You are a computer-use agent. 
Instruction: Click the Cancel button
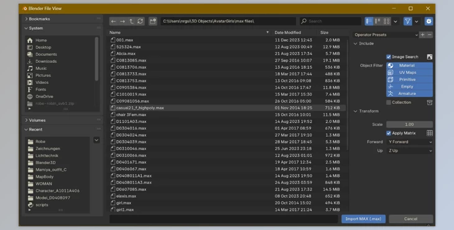(x=411, y=219)
